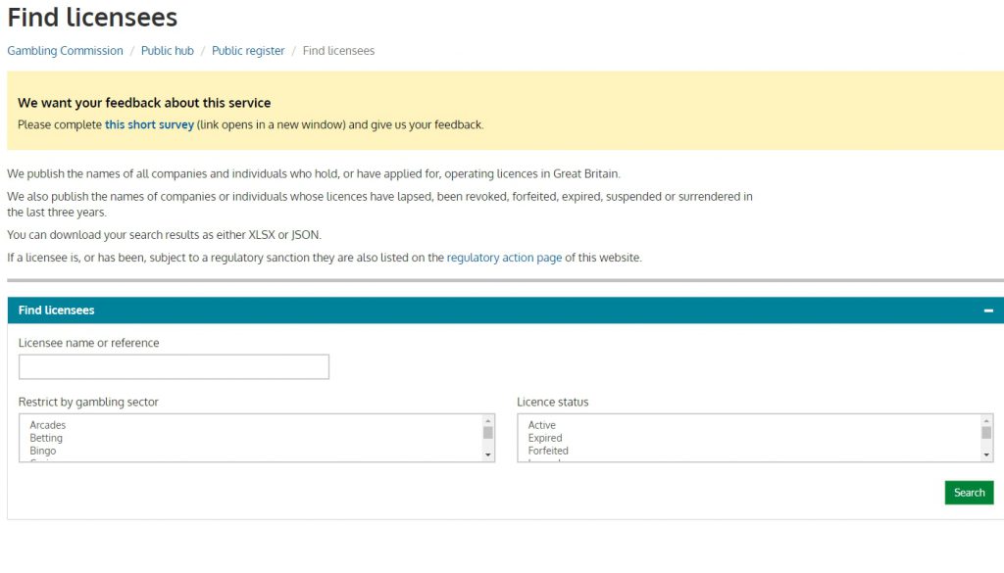The width and height of the screenshot is (1004, 573).
Task: Click the Gambling Commission breadcrumb link
Action: click(65, 51)
